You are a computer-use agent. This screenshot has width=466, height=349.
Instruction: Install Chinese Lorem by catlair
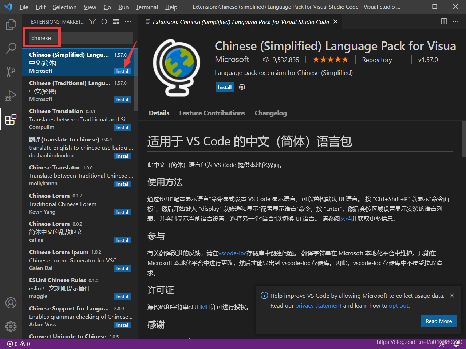point(123,240)
